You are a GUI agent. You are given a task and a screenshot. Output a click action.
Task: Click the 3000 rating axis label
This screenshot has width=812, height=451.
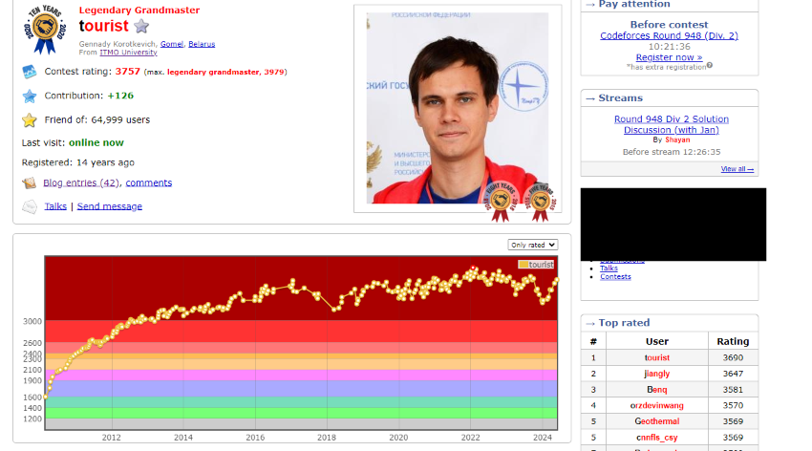coord(32,322)
